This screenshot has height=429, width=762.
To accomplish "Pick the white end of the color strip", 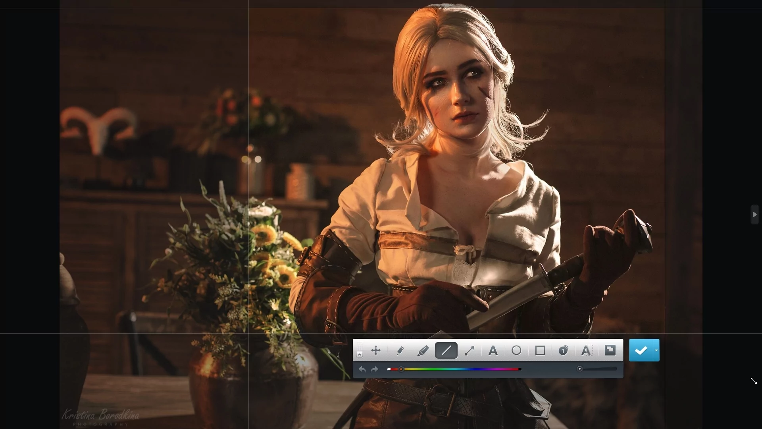I will pyautogui.click(x=389, y=369).
